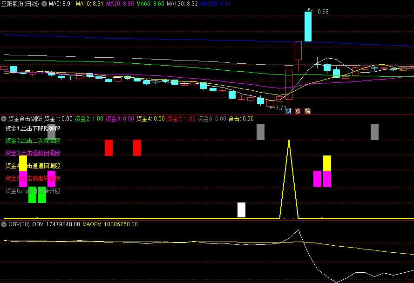
Task: Click the MA10: 8.91 value
Action: (89, 4)
